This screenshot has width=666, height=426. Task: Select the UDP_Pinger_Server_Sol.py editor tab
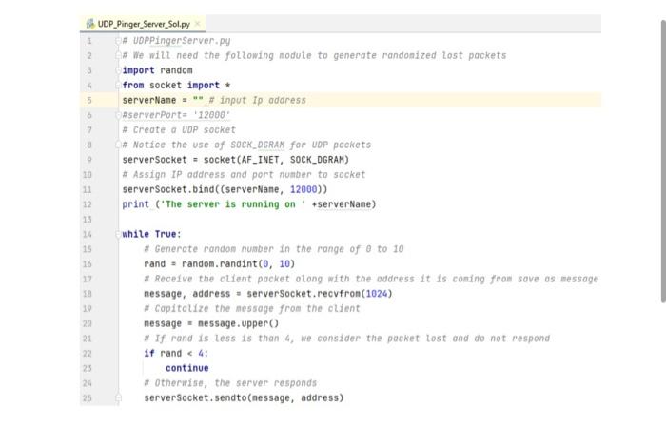pos(143,24)
